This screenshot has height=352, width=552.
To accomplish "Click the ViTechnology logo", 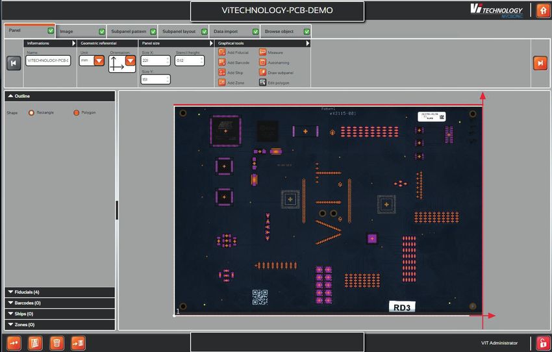I will [x=496, y=10].
